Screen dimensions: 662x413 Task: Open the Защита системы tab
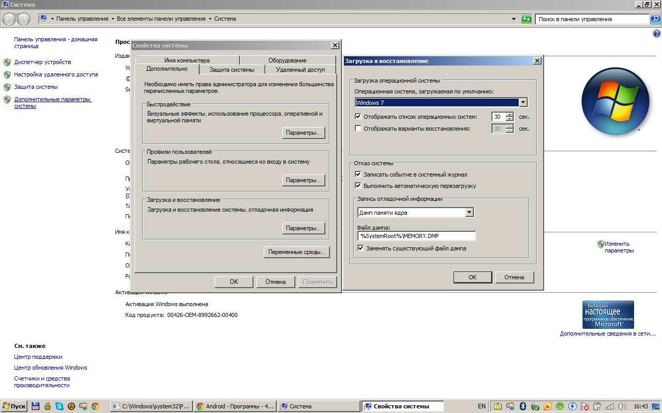pos(232,70)
